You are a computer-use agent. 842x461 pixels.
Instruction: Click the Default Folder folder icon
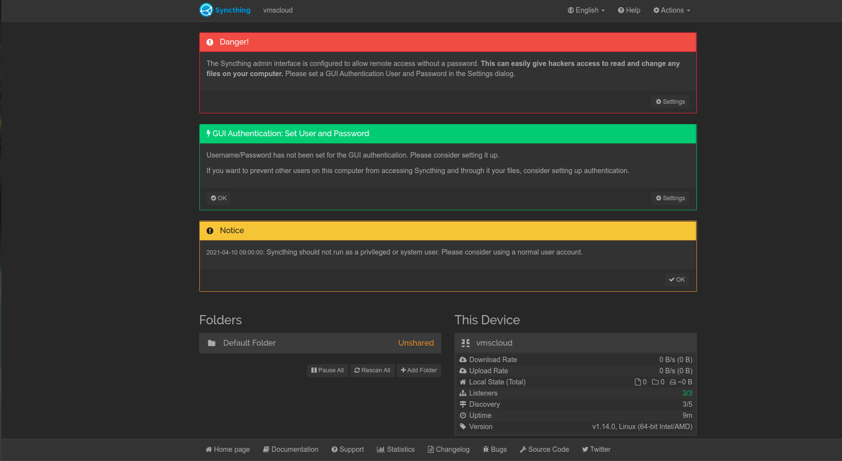click(211, 343)
